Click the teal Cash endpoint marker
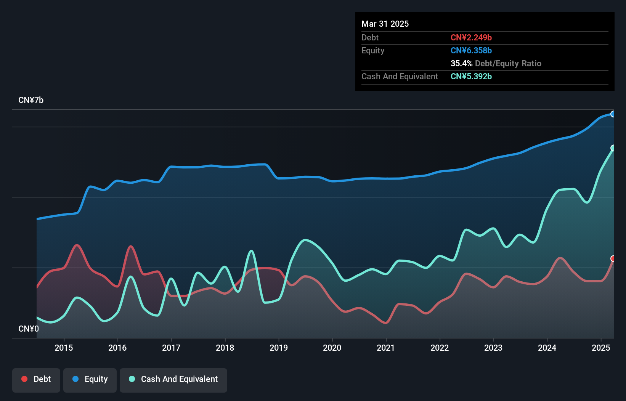Viewport: 626px width, 401px height. coord(613,148)
